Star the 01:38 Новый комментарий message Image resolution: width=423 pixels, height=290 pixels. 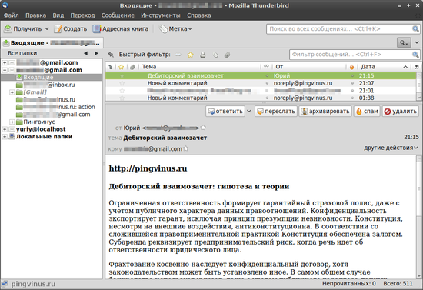(122, 98)
